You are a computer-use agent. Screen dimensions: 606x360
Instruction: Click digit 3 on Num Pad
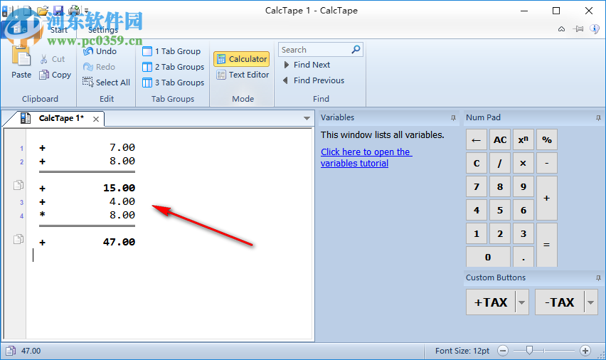(523, 233)
